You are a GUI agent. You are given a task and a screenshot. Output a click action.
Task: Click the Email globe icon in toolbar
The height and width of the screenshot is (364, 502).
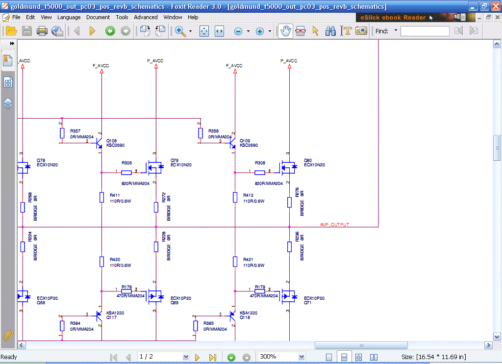point(57,31)
